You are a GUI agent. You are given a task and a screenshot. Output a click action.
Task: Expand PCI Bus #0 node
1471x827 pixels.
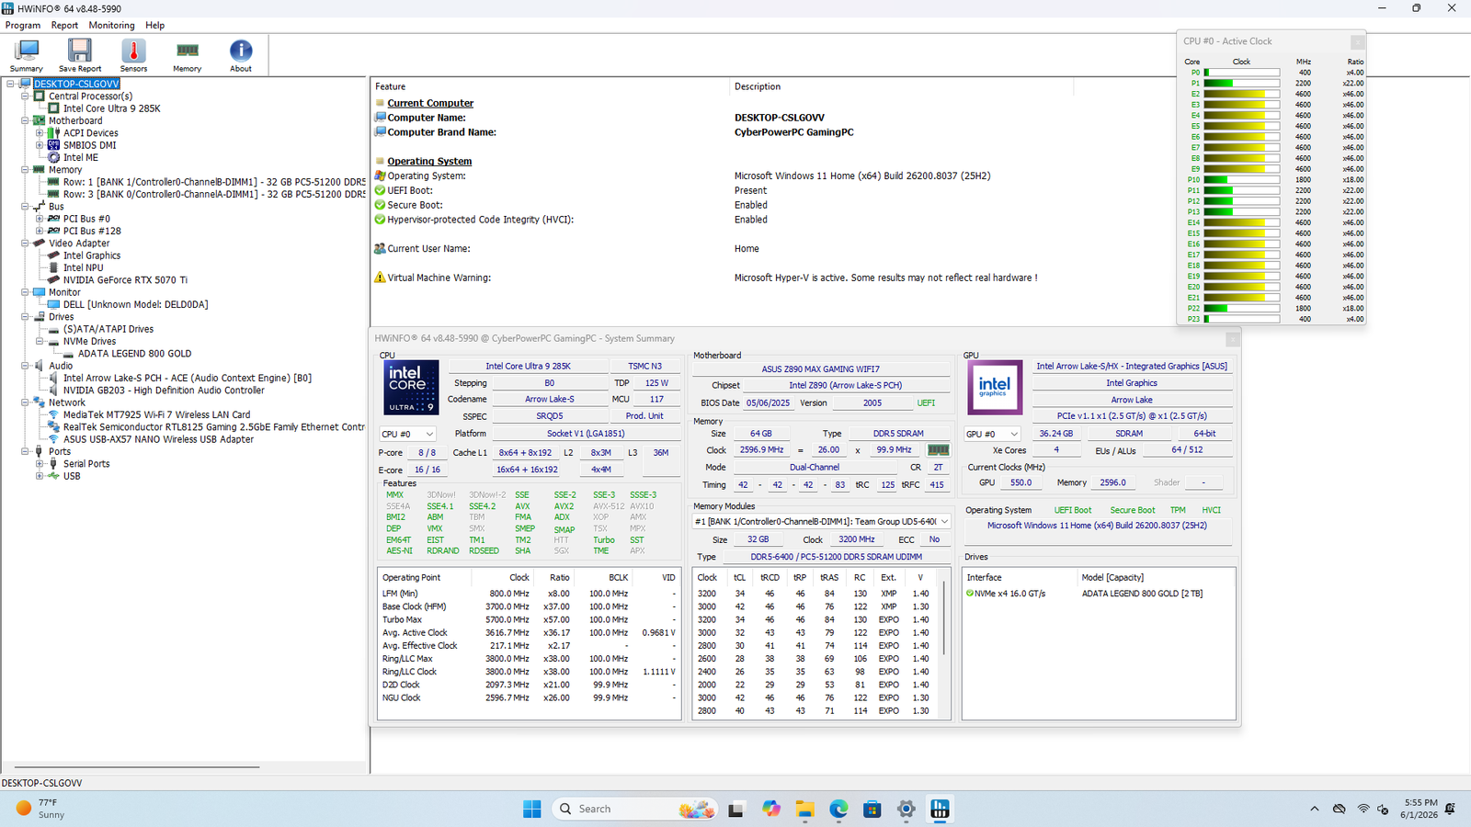(x=40, y=219)
